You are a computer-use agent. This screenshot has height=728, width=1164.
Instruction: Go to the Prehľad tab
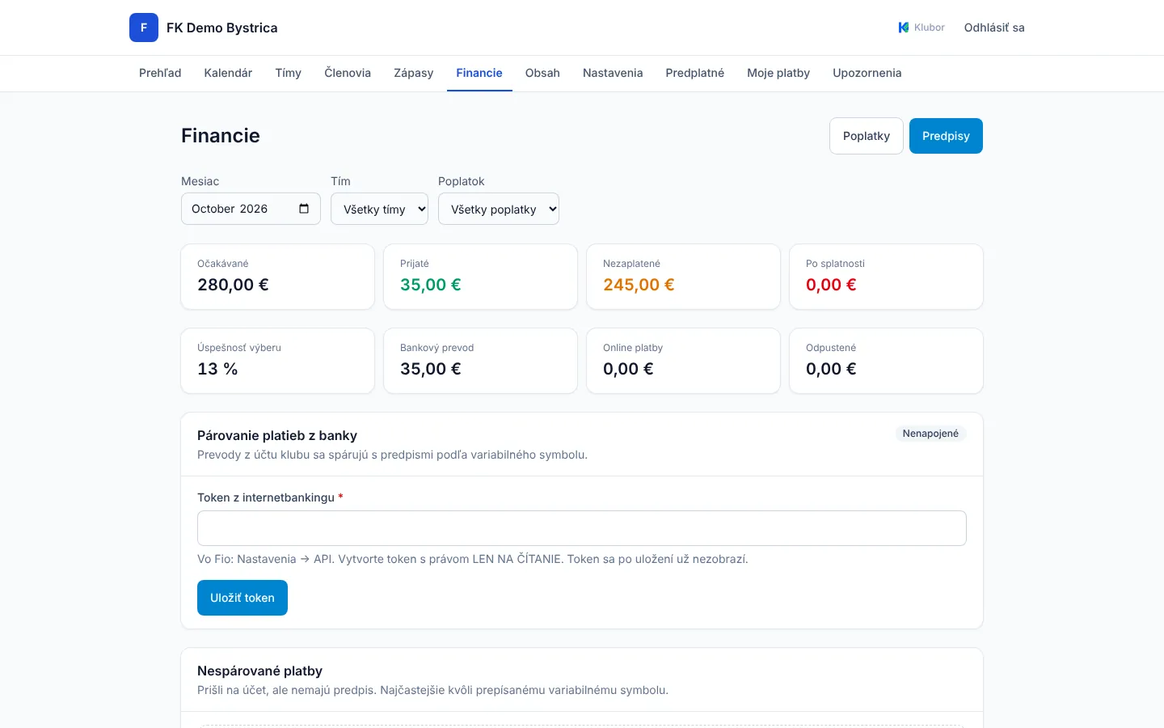point(160,73)
